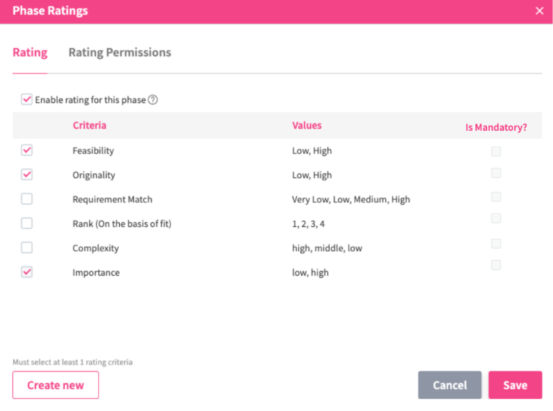Uncheck the Feasibility criteria checkbox
This screenshot has height=411, width=553.
pyautogui.click(x=27, y=151)
